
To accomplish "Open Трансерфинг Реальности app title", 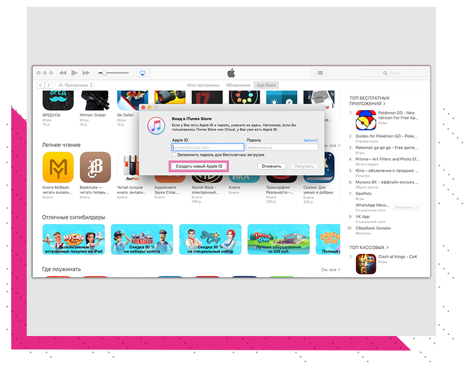I will click(280, 190).
